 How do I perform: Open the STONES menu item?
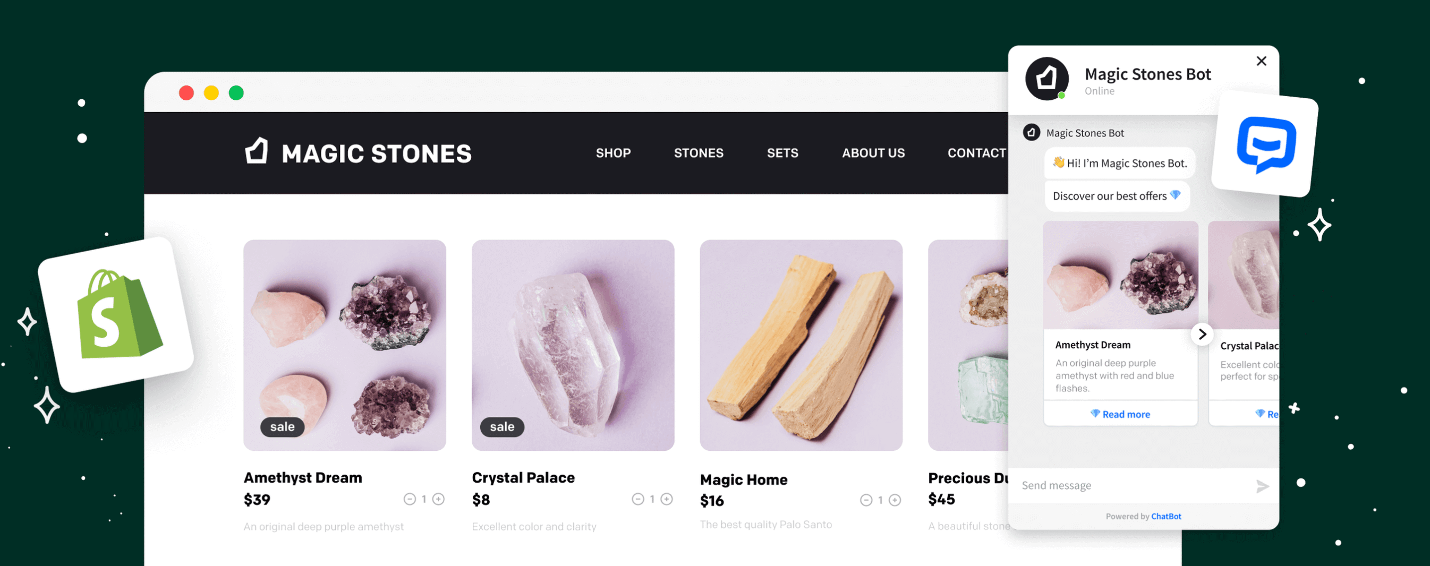(x=699, y=152)
